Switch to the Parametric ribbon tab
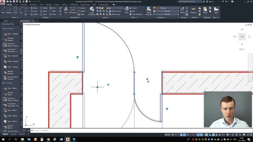 click(x=33, y=5)
